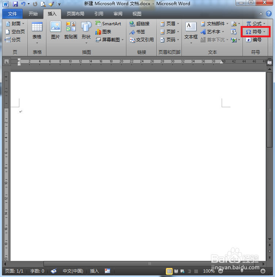Customize quick access toolbar dropdown
The image size is (275, 277).
coord(60,4)
